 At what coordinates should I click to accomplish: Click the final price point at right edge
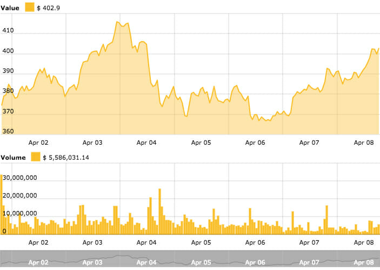378,49
